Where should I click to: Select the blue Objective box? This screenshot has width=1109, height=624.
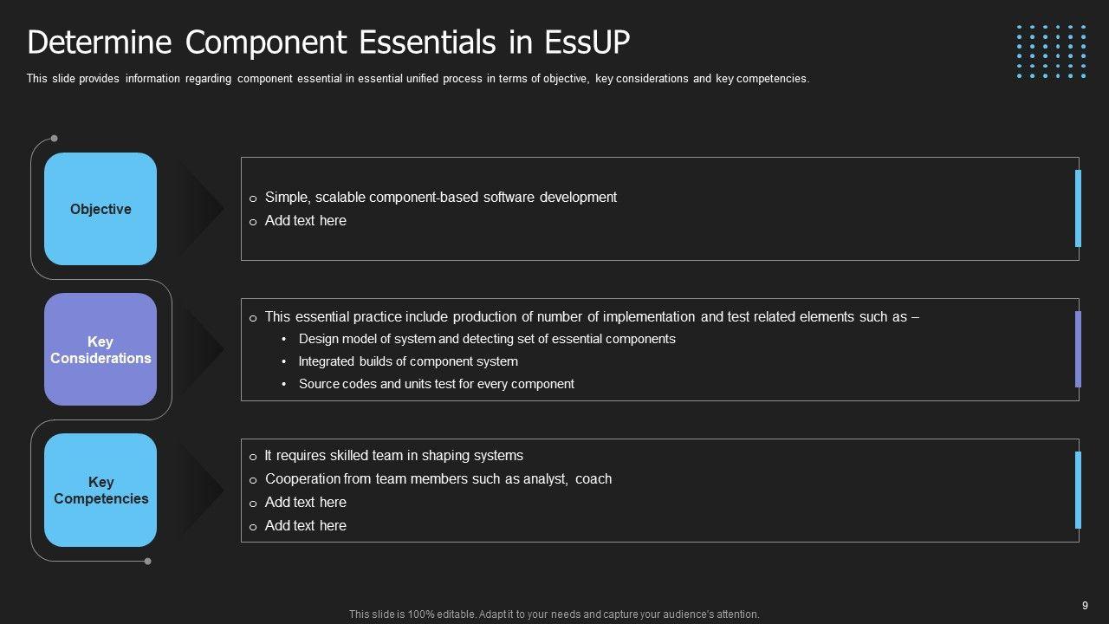101,209
